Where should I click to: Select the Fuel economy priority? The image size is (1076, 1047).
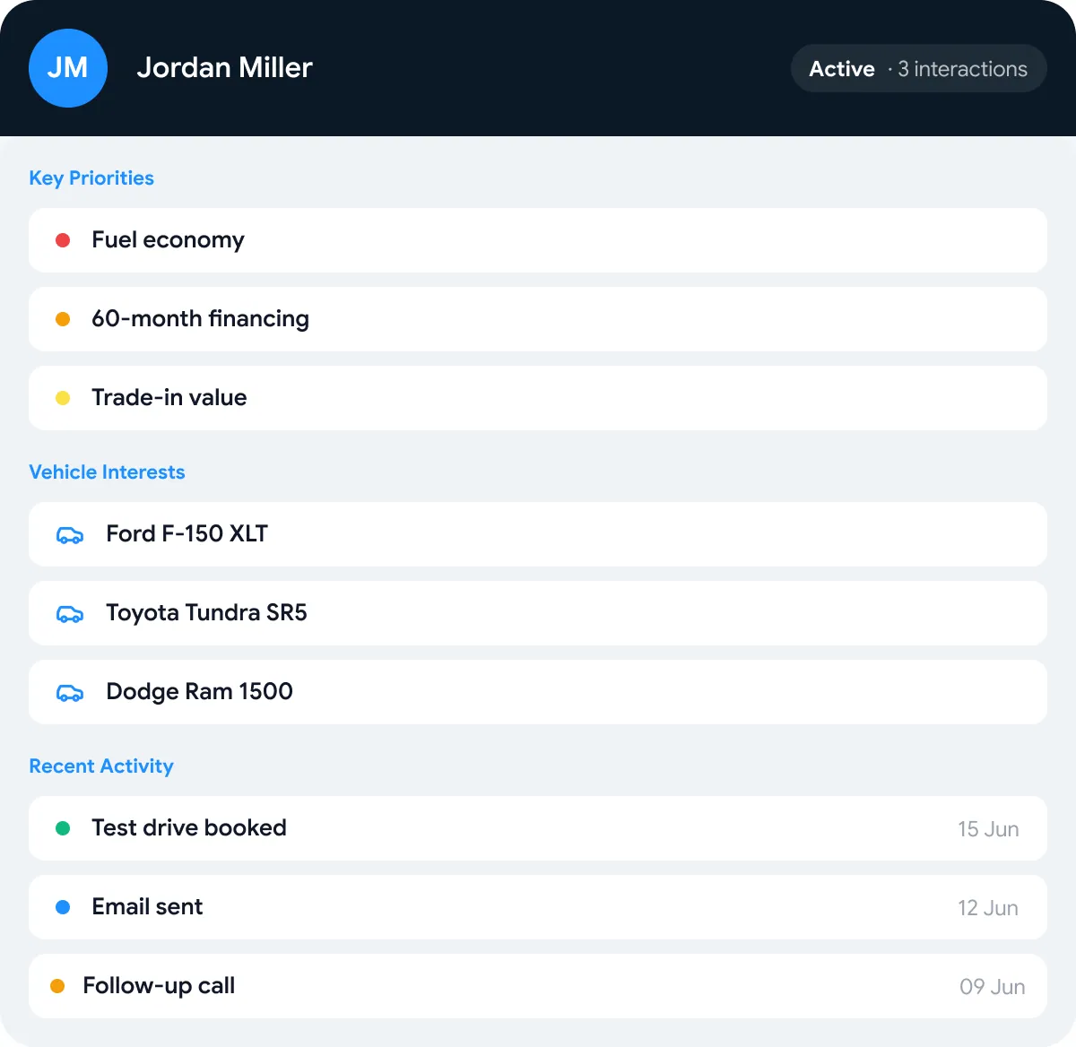[538, 240]
